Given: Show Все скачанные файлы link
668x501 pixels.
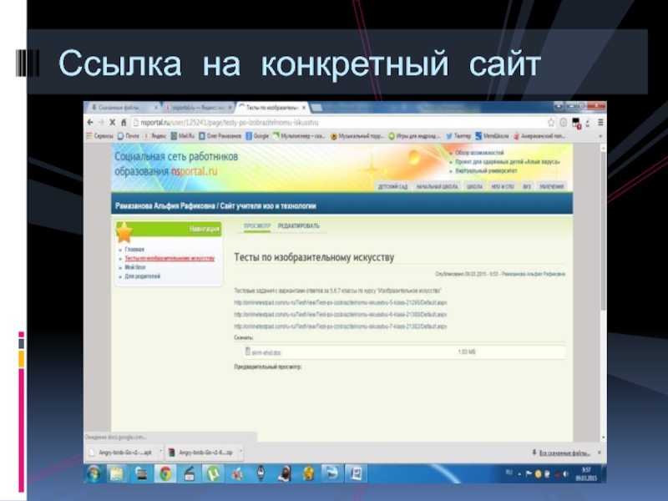Looking at the screenshot, I should pyautogui.click(x=564, y=453).
